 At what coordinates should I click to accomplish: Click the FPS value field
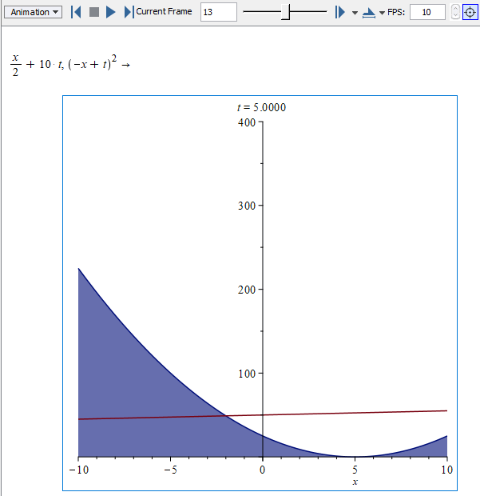(x=427, y=12)
